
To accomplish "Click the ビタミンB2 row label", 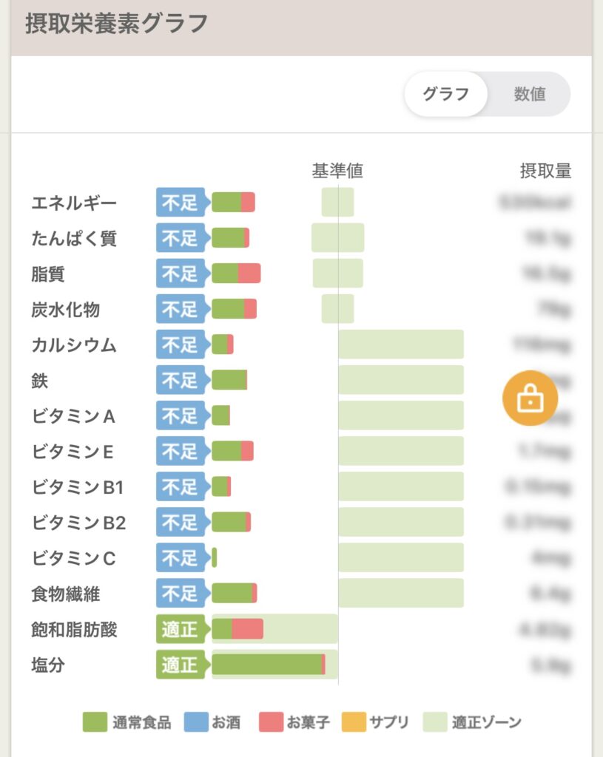I will (x=78, y=523).
